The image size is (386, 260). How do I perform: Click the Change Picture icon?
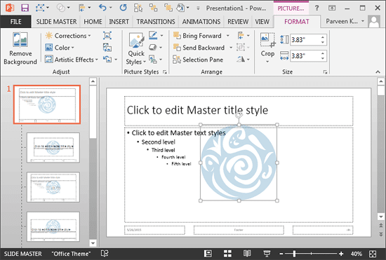[x=107, y=48]
